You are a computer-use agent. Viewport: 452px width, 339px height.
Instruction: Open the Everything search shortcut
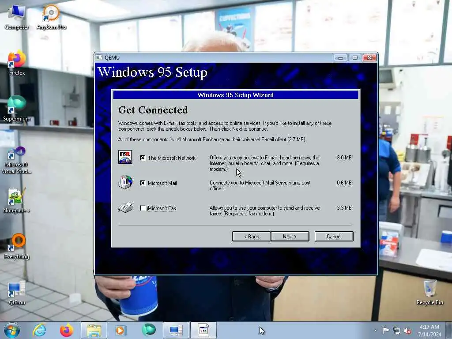point(17,246)
